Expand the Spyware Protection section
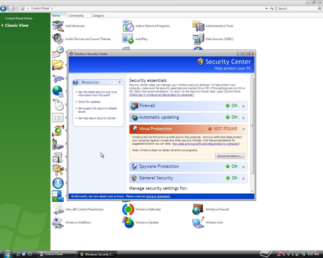 [x=244, y=167]
